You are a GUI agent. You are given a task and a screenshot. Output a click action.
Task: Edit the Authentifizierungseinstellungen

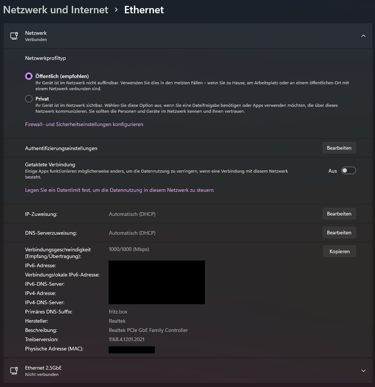[x=339, y=148]
